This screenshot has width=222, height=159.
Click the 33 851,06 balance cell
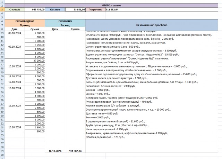click(x=75, y=9)
